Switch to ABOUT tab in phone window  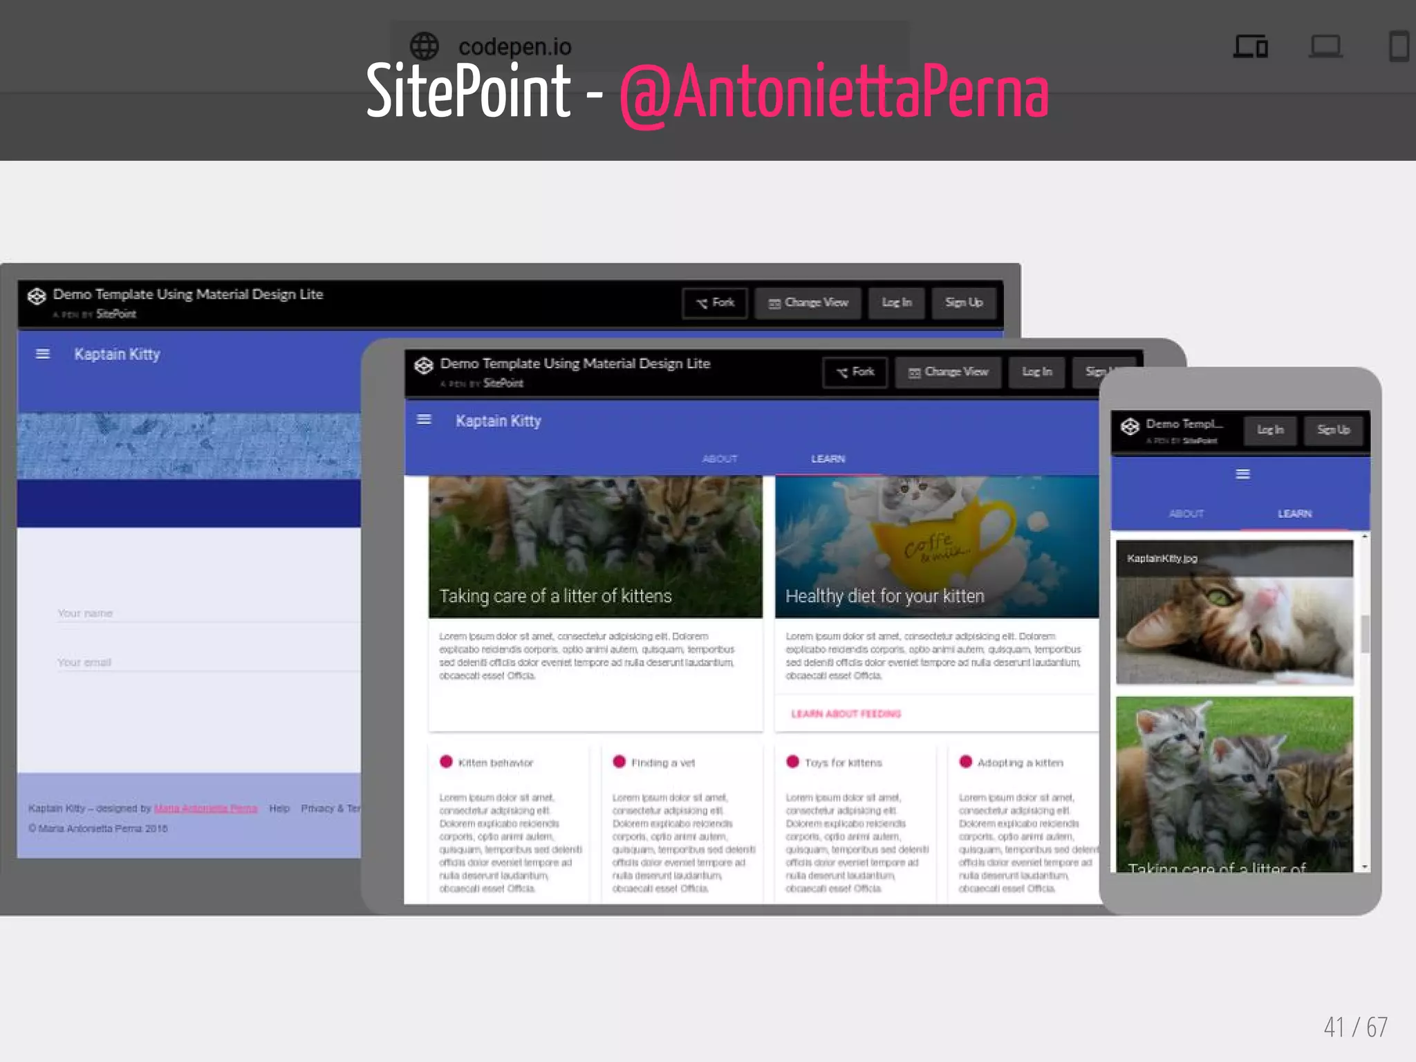pos(1186,514)
